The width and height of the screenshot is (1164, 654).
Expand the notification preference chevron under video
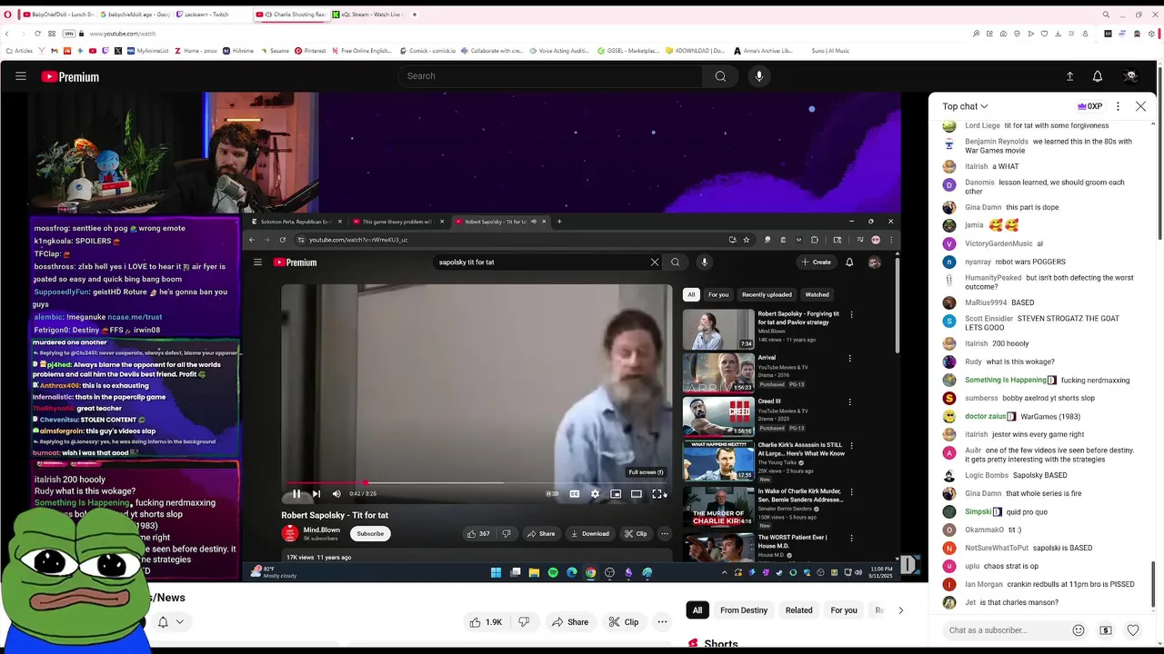180,622
